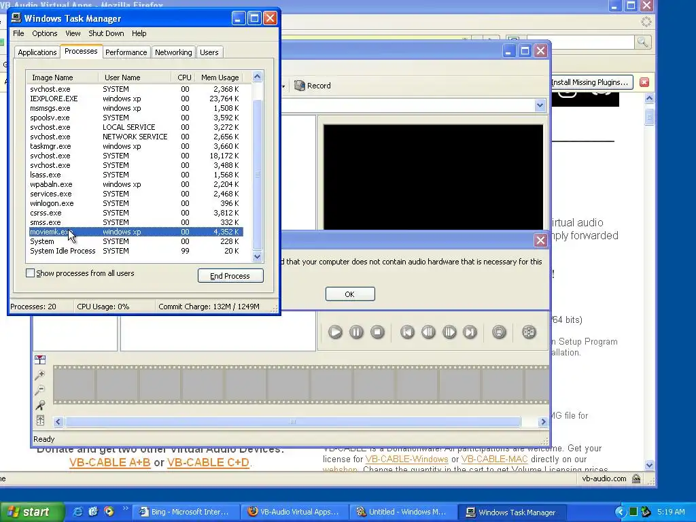Click the Windows Media Player Quick Launch icon
Screen dimensions: 696x522
point(109,512)
